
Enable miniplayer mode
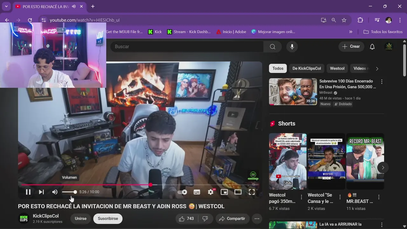224,192
